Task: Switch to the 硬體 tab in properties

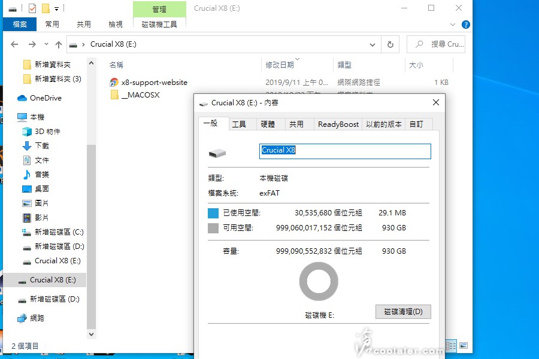Action: pyautogui.click(x=271, y=124)
